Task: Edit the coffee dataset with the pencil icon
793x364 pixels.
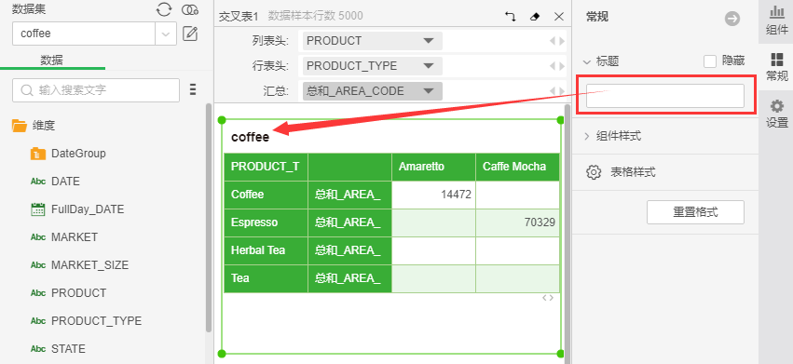Action: coord(190,34)
